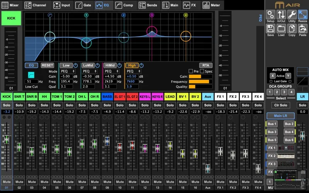Select the Aux channel label

[208, 97]
